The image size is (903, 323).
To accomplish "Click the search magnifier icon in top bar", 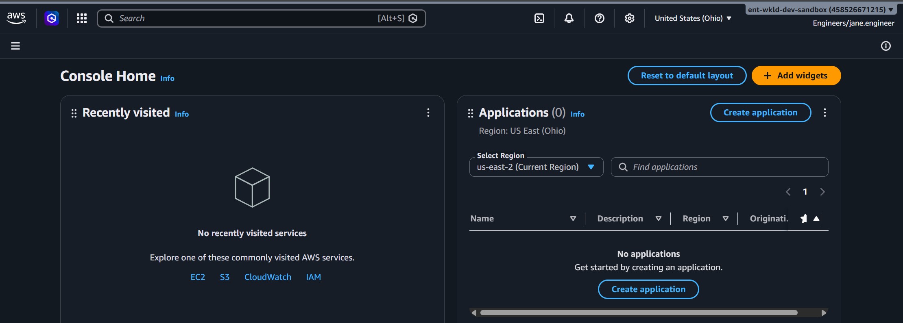I will tap(109, 18).
